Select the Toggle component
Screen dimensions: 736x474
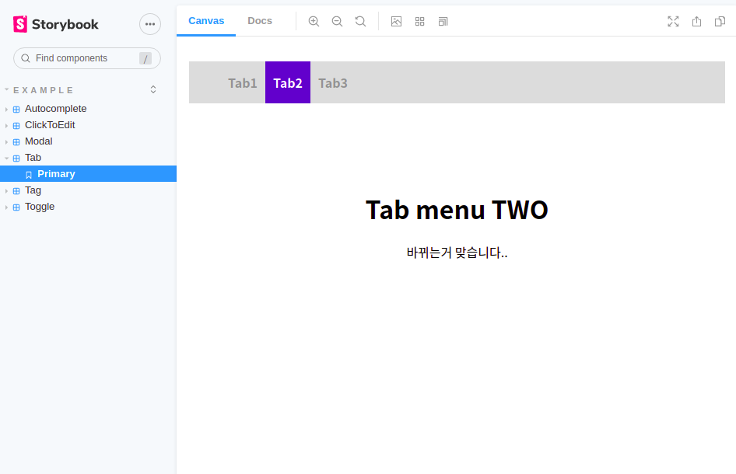pyautogui.click(x=40, y=207)
